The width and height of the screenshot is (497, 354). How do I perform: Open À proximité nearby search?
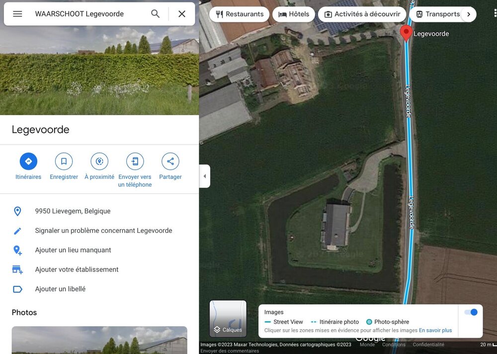point(99,161)
